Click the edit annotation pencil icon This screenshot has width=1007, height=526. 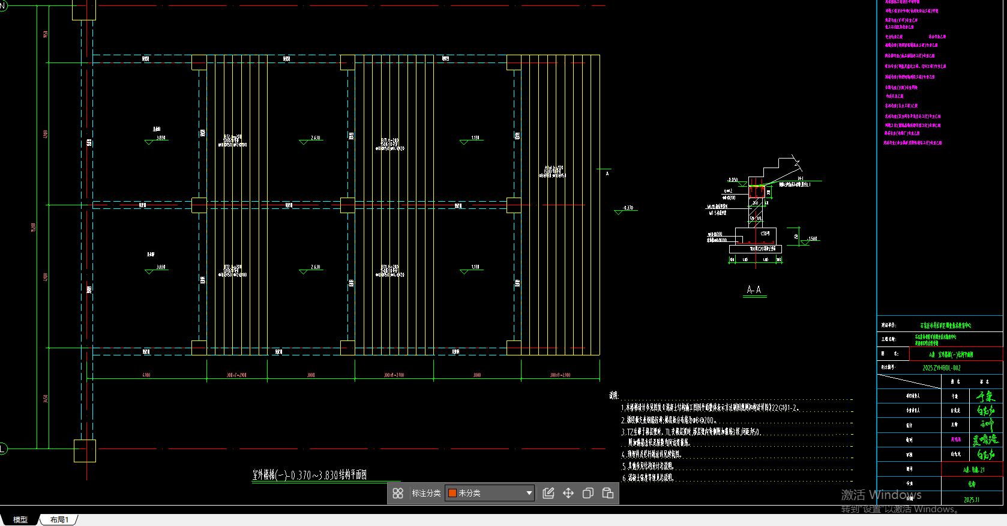(548, 493)
